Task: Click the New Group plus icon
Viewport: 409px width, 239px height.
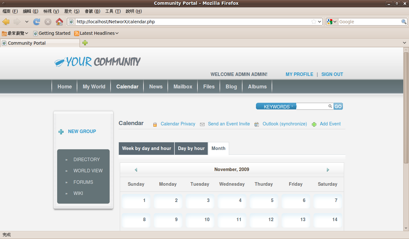Action: pos(61,131)
